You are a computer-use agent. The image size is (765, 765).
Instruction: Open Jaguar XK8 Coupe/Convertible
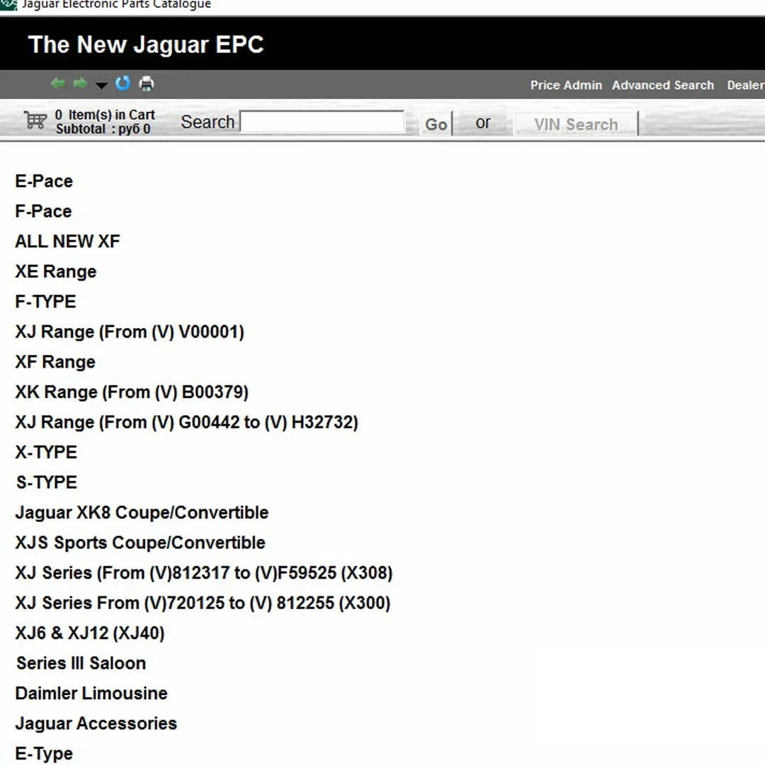tap(142, 513)
